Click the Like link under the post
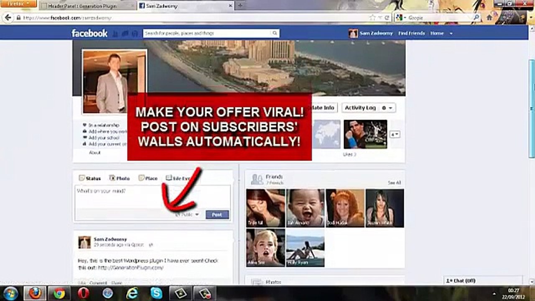Viewport: 535px width, 301px height. coord(82,283)
